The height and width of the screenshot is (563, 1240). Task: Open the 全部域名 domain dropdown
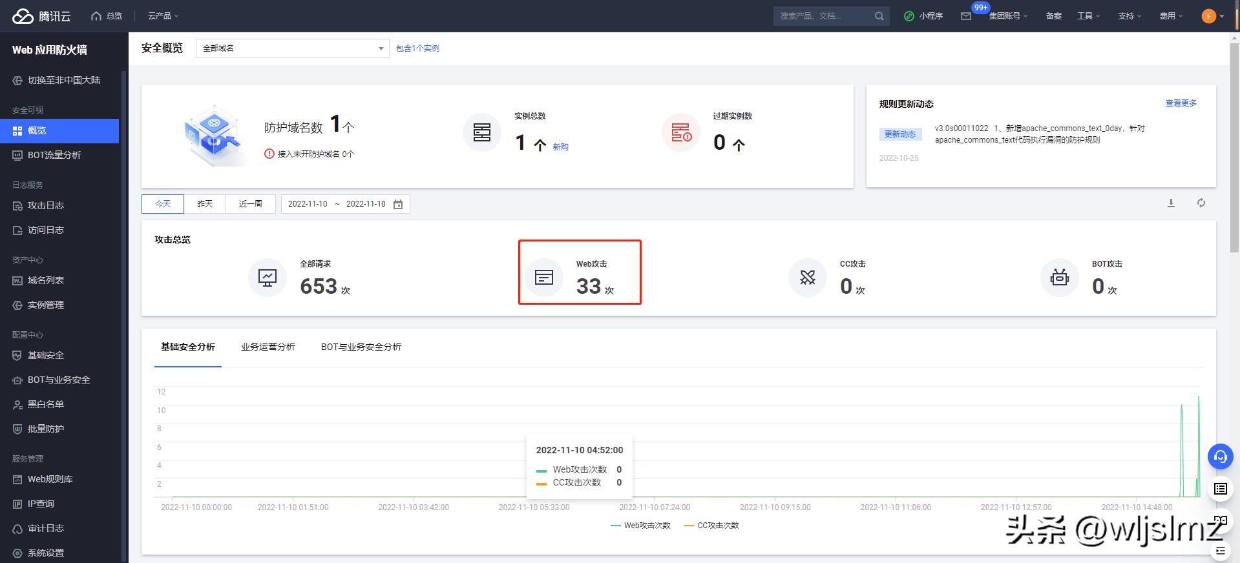coord(292,48)
